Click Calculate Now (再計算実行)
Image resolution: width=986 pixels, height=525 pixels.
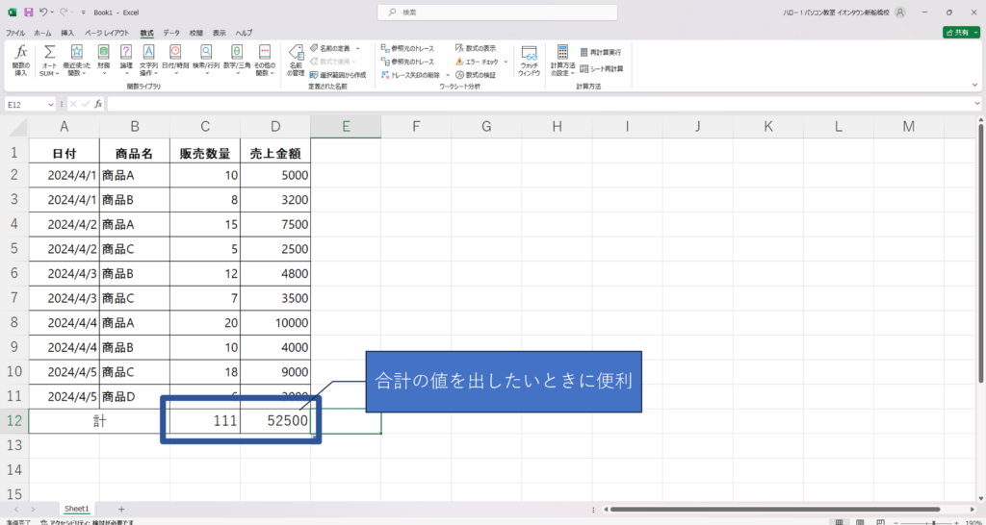[601, 53]
